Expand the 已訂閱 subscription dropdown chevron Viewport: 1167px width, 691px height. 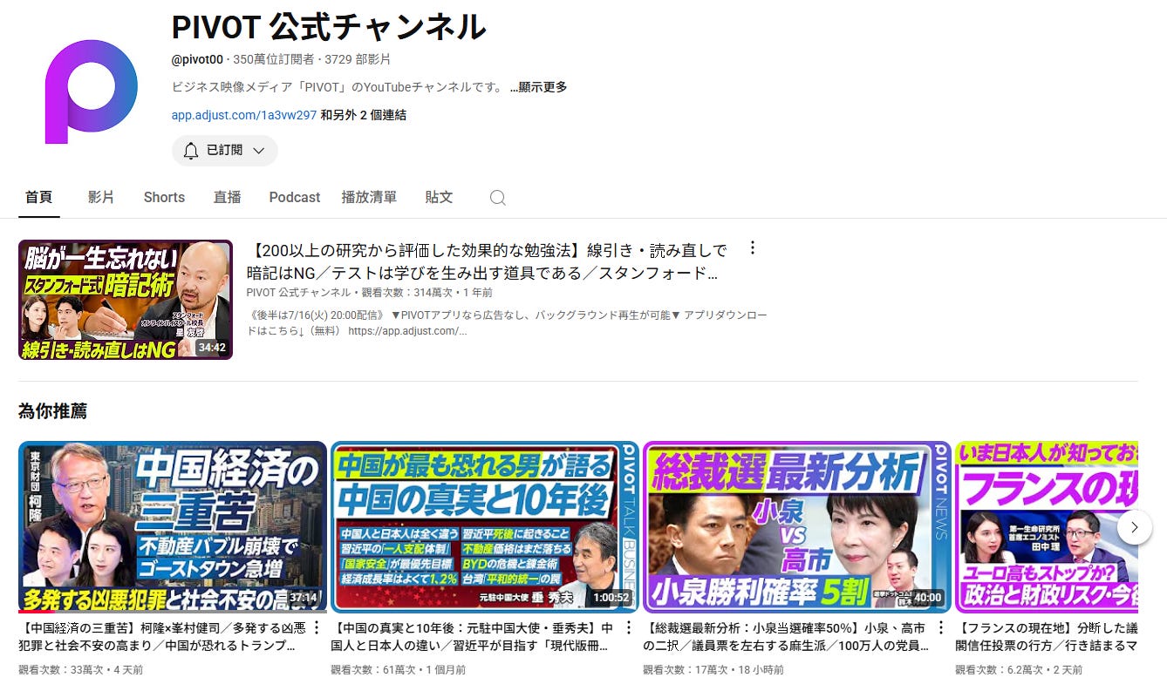258,151
